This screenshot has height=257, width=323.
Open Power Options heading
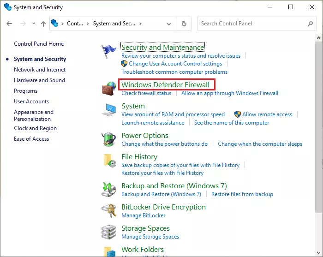click(145, 136)
